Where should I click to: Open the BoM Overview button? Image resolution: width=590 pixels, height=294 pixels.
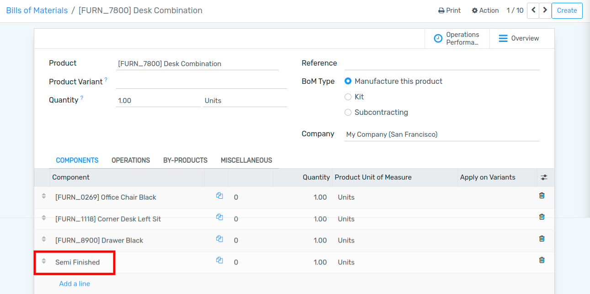coord(522,38)
